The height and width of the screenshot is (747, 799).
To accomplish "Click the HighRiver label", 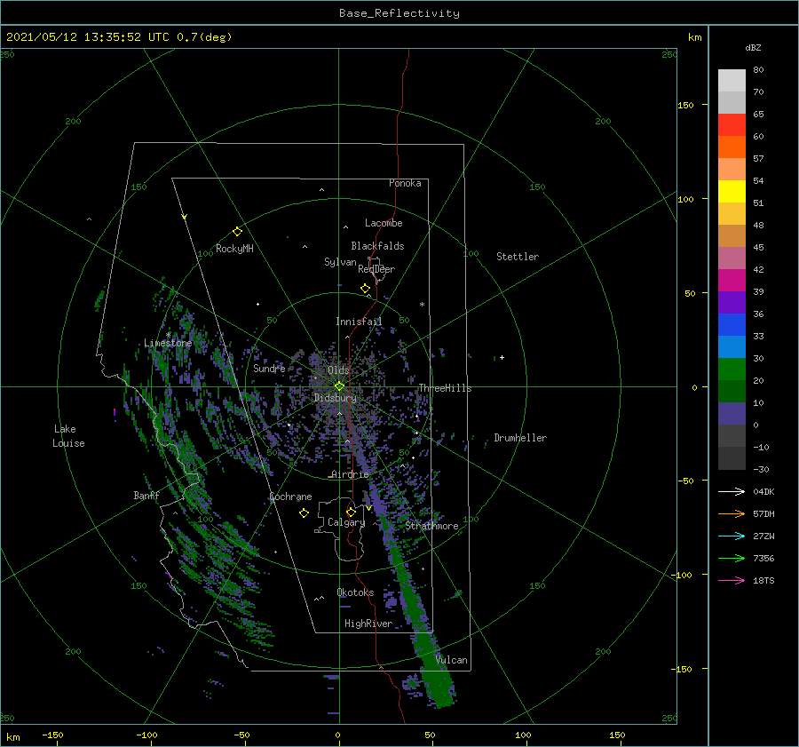I will pos(368,624).
